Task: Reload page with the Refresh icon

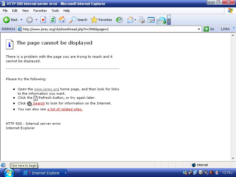Action: [x=53, y=20]
